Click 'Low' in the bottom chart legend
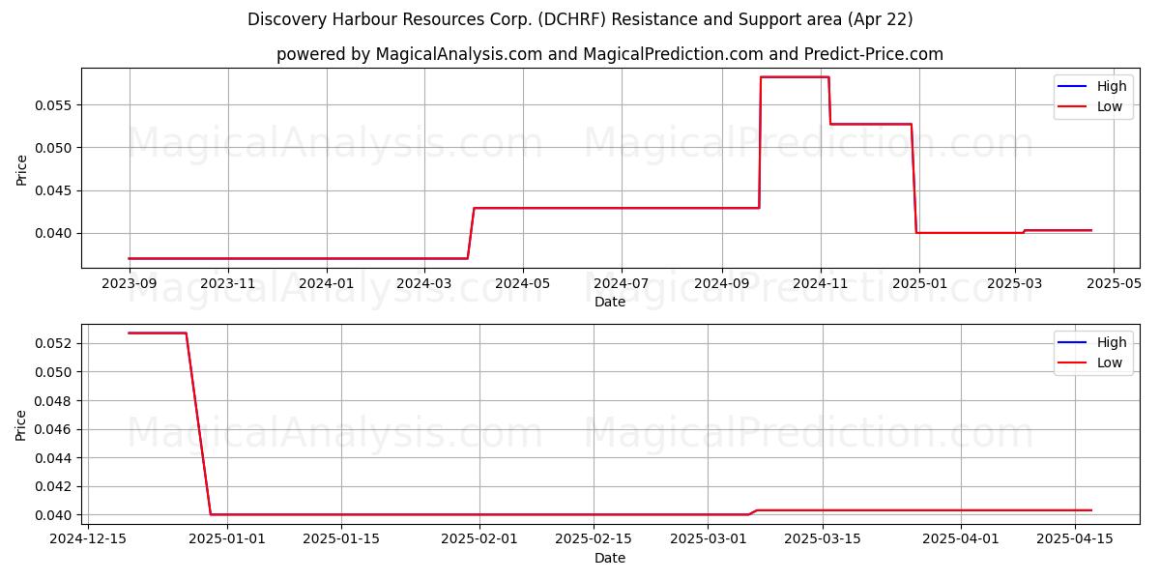 tap(1110, 362)
